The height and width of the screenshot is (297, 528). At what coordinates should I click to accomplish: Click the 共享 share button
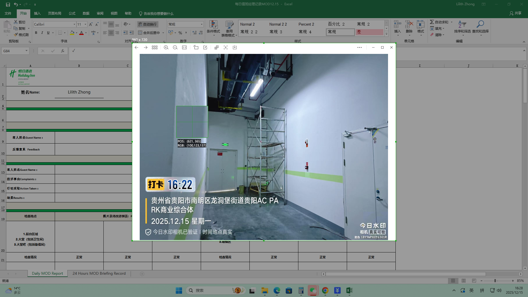[515, 13]
